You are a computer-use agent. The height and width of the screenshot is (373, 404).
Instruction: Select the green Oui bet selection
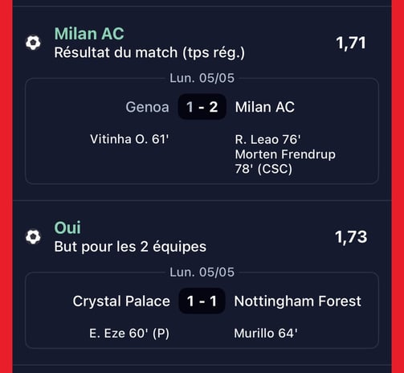click(67, 227)
